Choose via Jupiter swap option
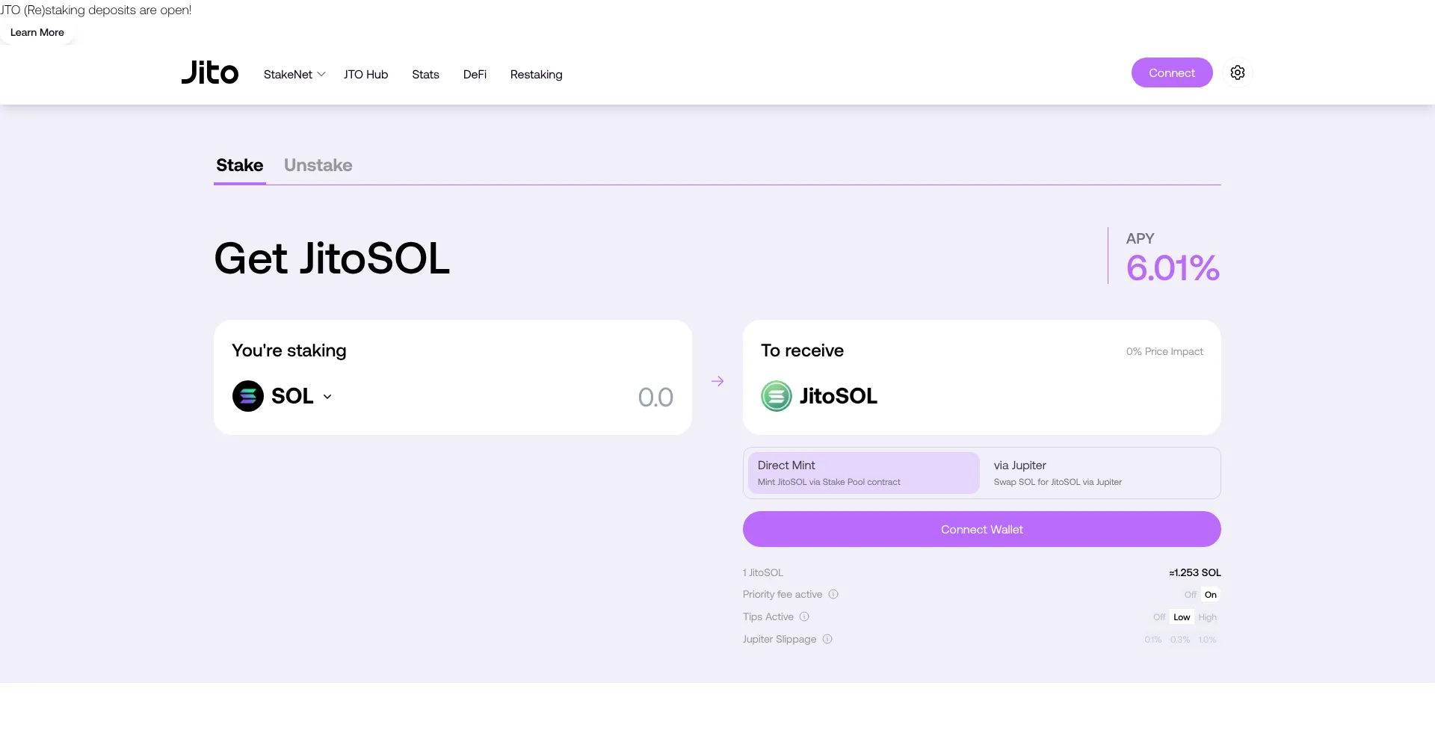The height and width of the screenshot is (742, 1435). point(1099,473)
